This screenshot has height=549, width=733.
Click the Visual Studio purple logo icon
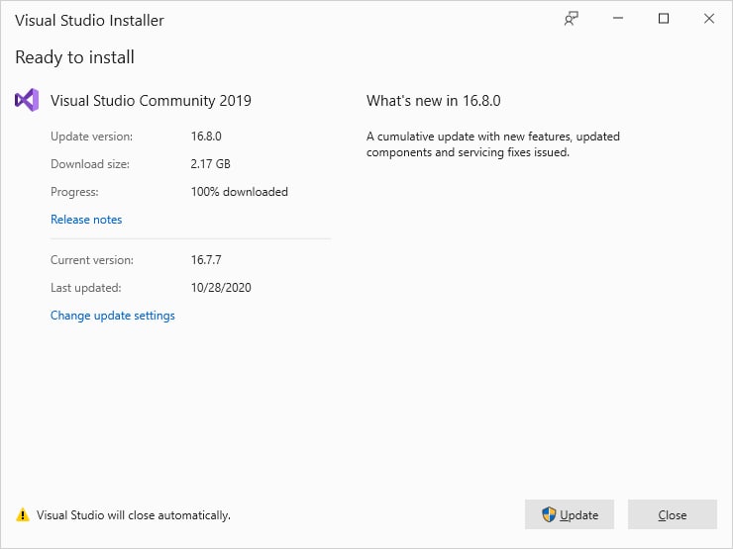coord(27,100)
